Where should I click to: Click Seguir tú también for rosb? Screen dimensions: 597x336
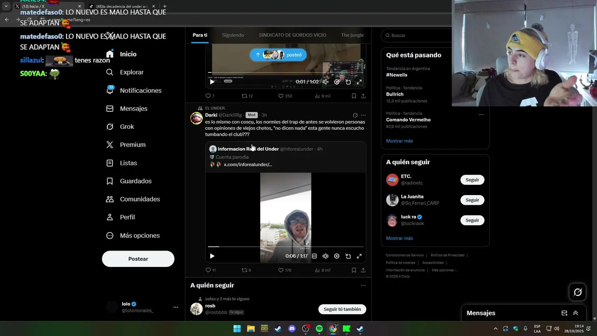pyautogui.click(x=342, y=309)
